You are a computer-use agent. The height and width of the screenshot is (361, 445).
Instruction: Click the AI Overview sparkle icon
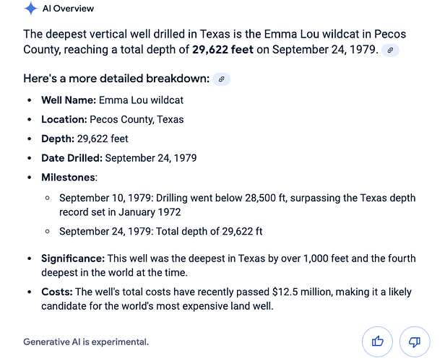(30, 8)
